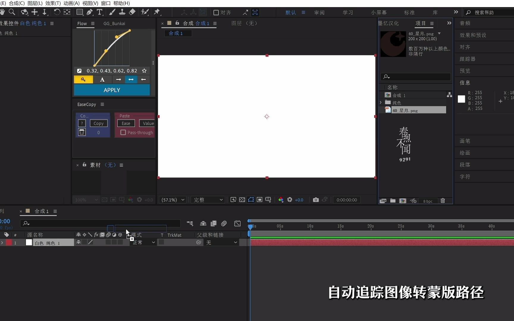Select the Clone Stamp tool
514x321 pixels.
tap(122, 12)
